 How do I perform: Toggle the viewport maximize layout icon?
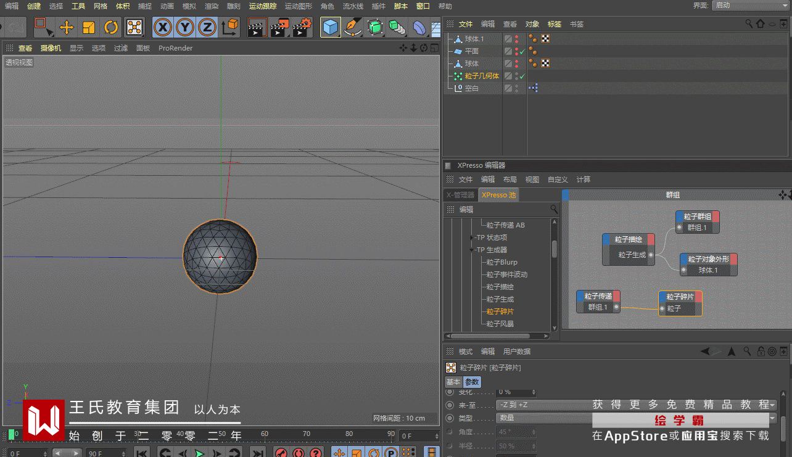[x=434, y=48]
